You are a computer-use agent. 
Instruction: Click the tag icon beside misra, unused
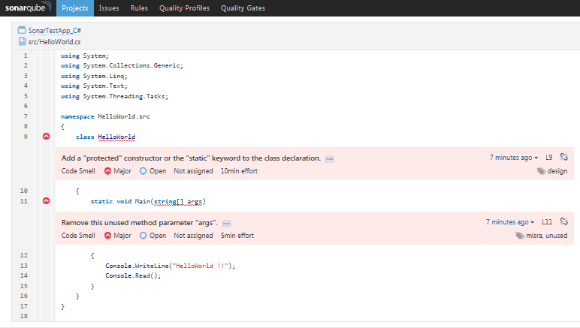click(520, 236)
